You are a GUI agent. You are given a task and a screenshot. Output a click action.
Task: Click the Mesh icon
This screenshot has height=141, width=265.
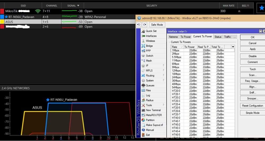coord(143,61)
